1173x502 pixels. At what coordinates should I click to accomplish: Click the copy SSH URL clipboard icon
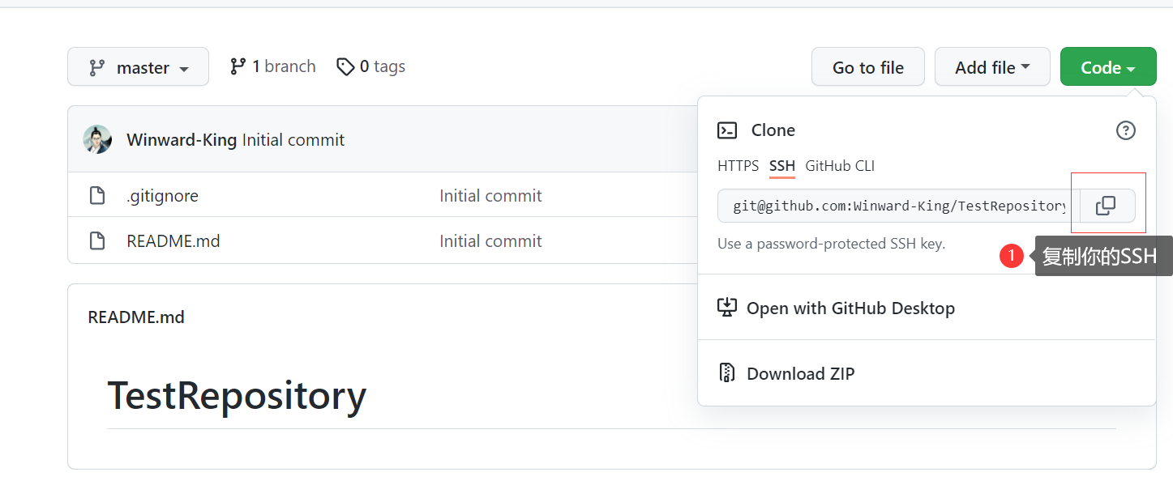pos(1106,206)
